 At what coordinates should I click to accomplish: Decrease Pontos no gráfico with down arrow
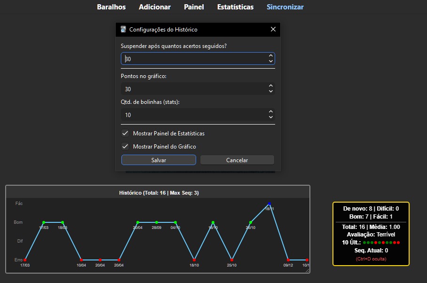click(x=270, y=92)
